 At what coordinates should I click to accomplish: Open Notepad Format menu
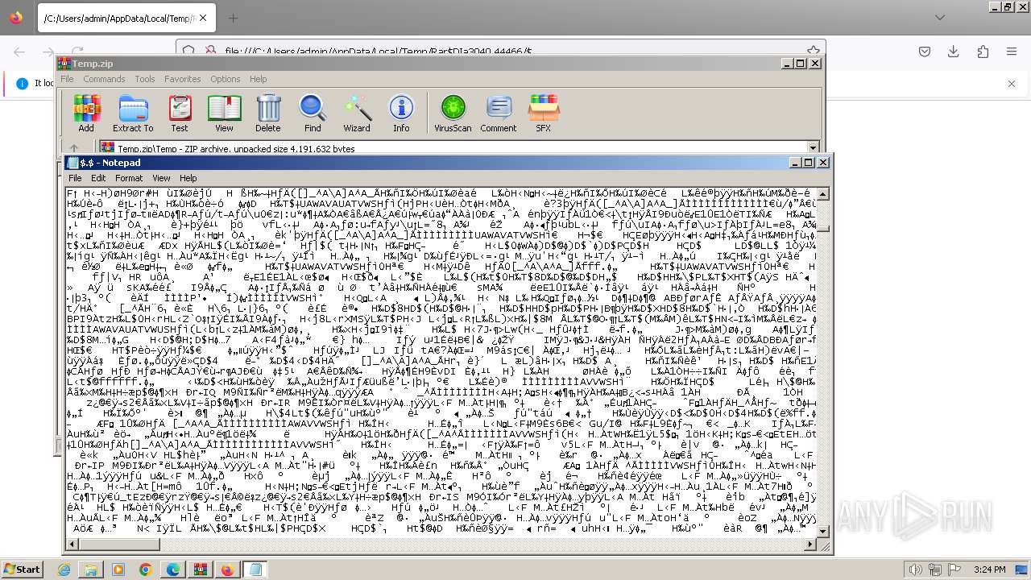129,178
